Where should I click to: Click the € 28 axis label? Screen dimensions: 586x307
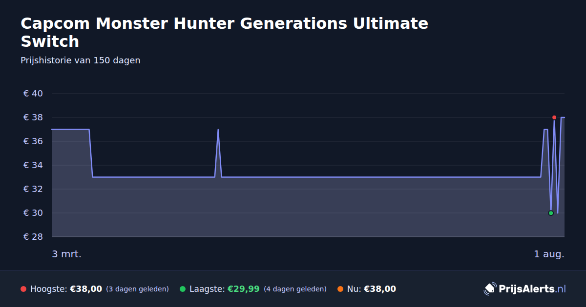[33, 237]
